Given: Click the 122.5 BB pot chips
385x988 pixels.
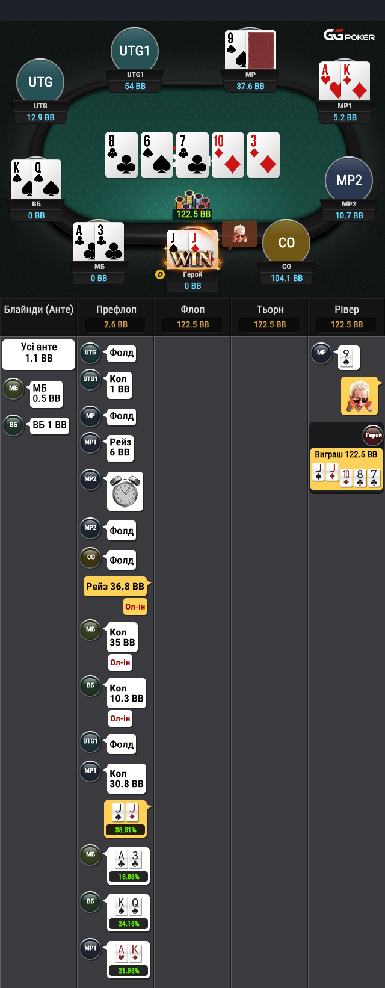Looking at the screenshot, I should [193, 206].
